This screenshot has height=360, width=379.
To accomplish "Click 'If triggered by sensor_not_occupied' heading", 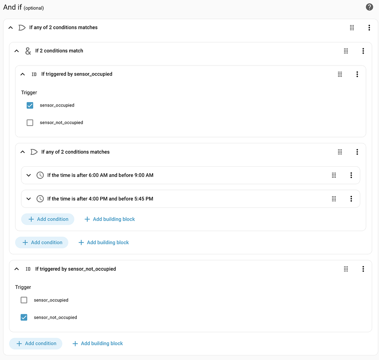I will point(76,269).
